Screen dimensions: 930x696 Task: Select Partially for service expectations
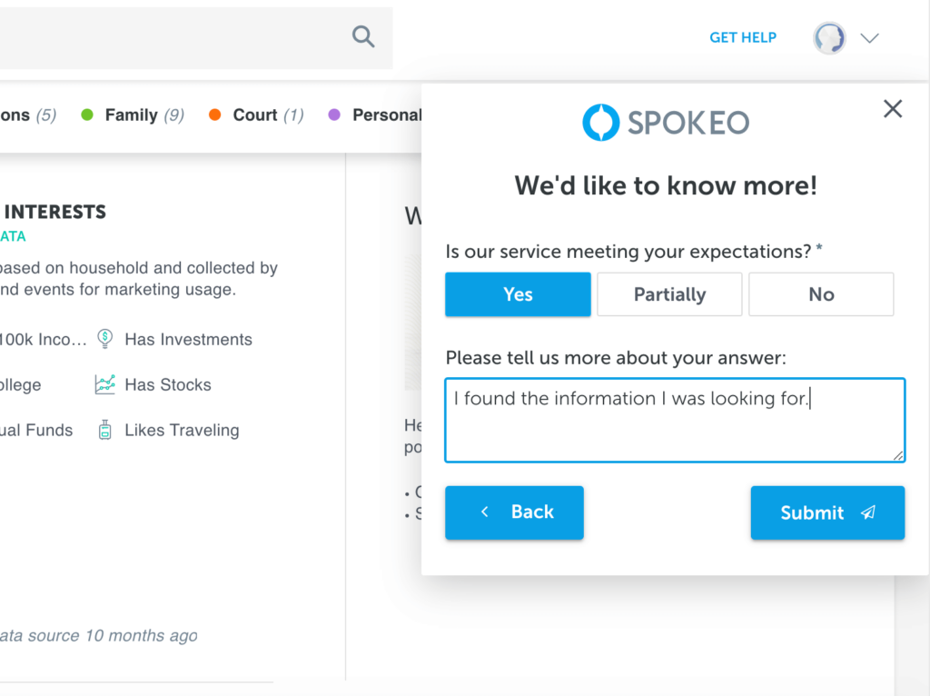[x=669, y=294]
